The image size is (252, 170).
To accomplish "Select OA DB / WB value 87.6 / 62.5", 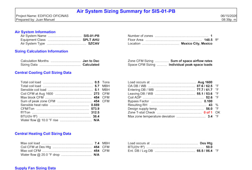I will pyautogui.click(x=205, y=86).
